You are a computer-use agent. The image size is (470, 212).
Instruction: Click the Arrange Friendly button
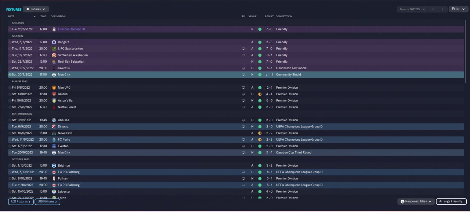(x=451, y=201)
